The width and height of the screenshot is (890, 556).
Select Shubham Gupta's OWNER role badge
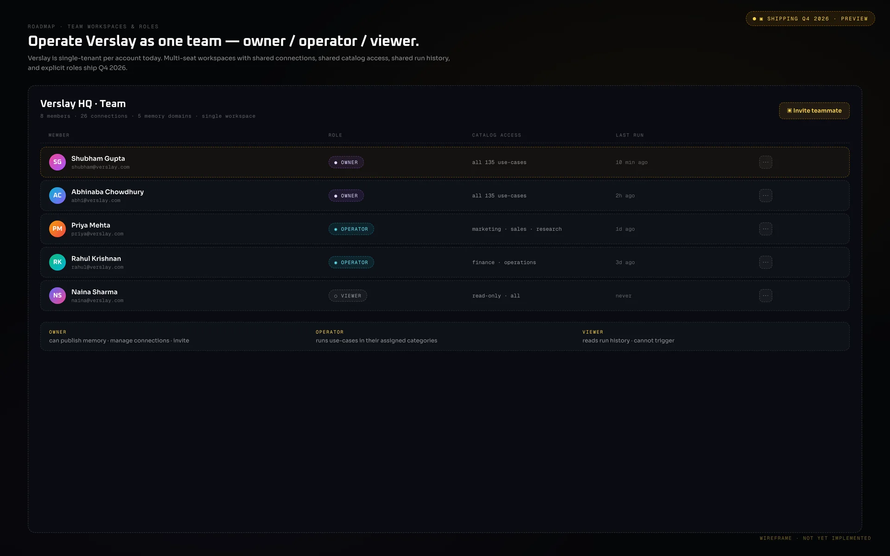[346, 162]
